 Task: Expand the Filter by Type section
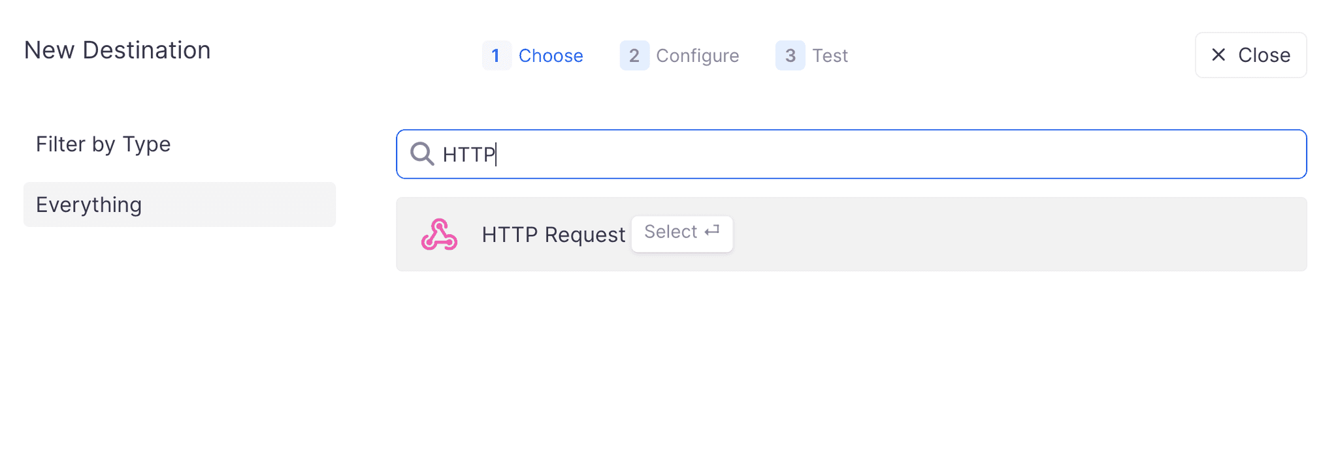[x=103, y=144]
